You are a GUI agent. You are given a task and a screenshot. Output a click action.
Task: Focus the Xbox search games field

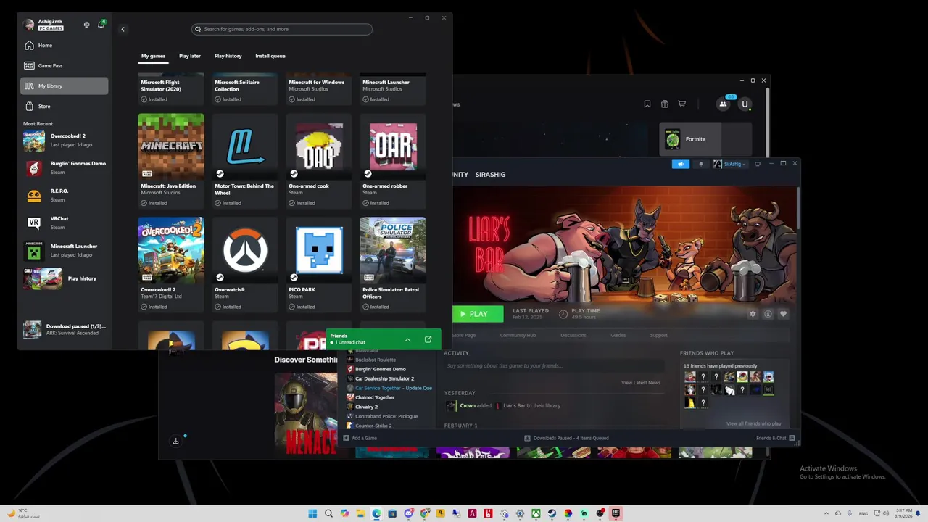click(282, 29)
